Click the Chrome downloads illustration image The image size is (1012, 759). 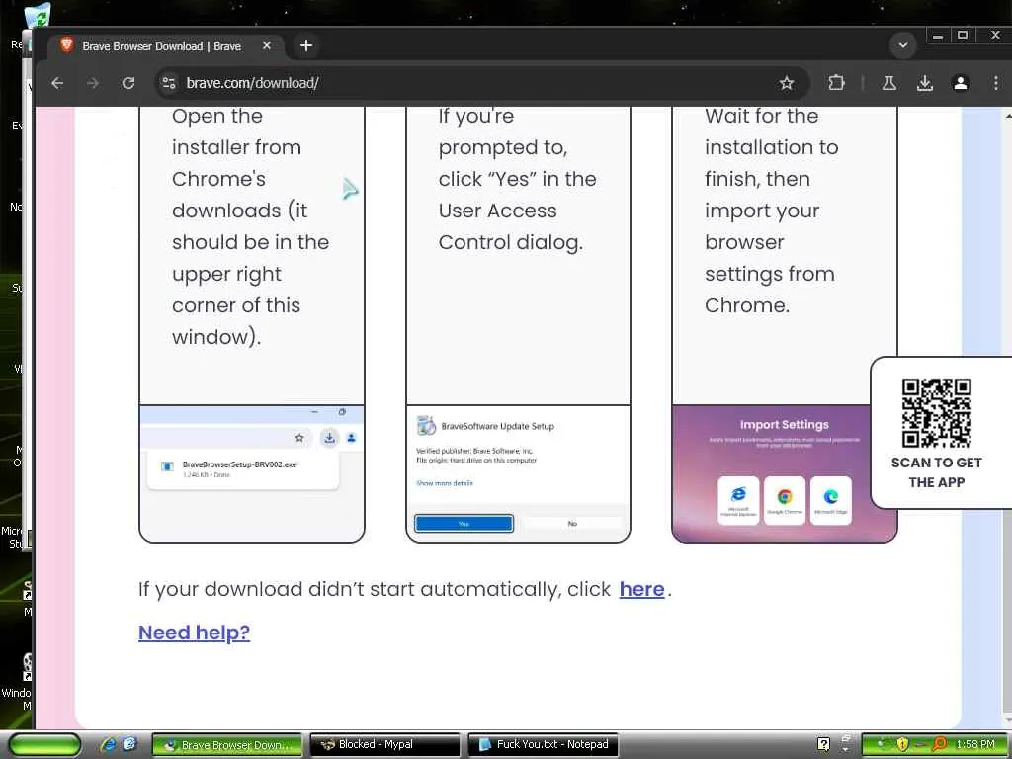point(252,473)
